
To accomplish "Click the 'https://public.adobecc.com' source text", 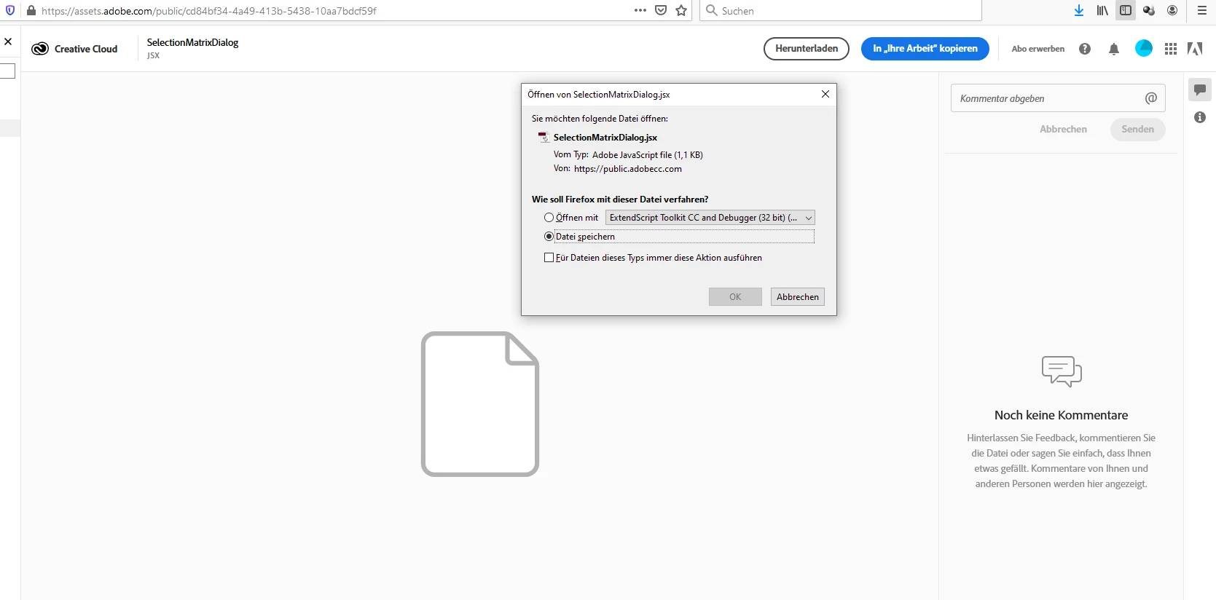I will click(628, 169).
